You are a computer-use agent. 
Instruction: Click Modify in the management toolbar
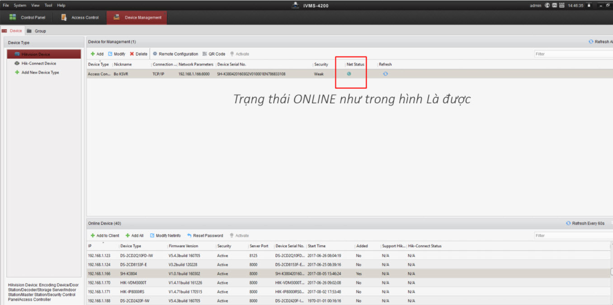116,54
